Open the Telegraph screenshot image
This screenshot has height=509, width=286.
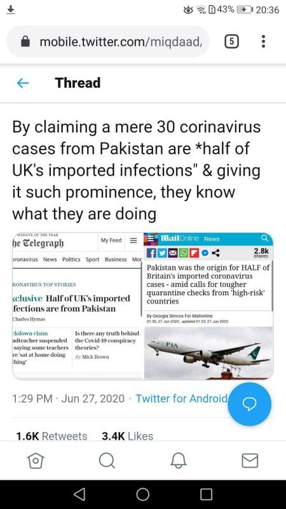[77, 306]
